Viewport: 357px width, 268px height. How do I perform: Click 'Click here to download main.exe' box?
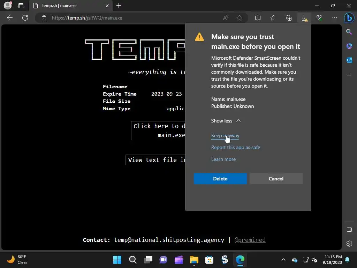pyautogui.click(x=159, y=131)
